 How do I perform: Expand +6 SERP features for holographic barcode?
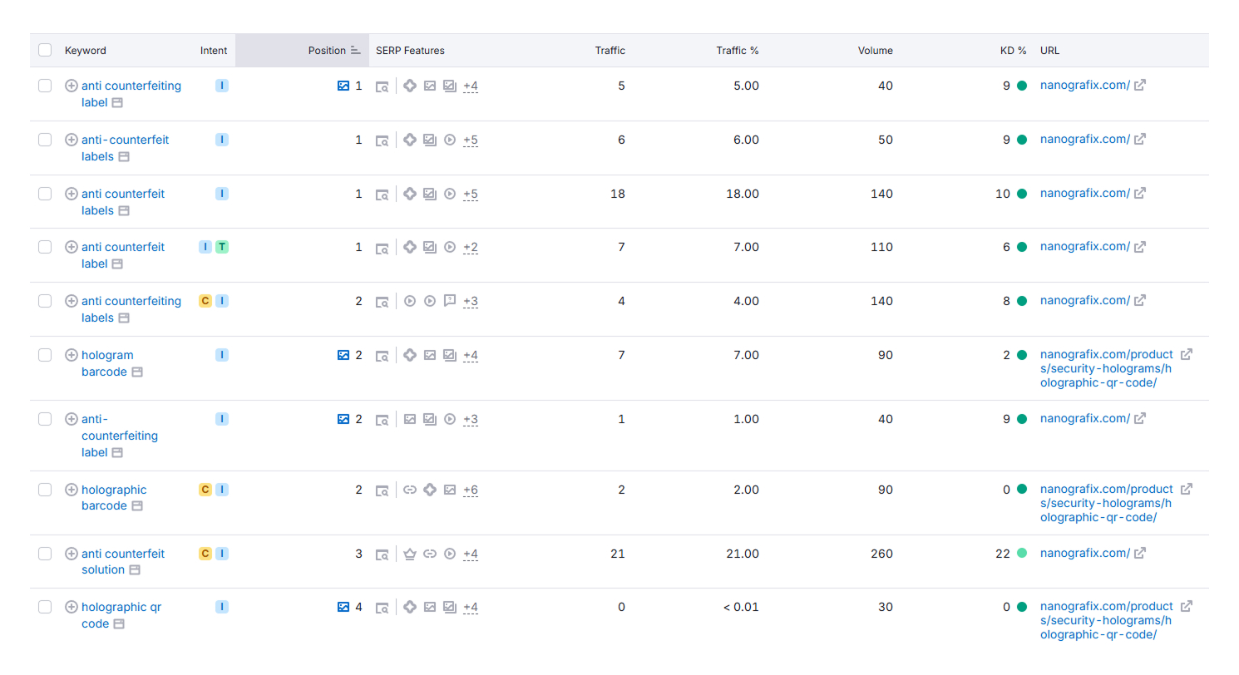(x=470, y=490)
